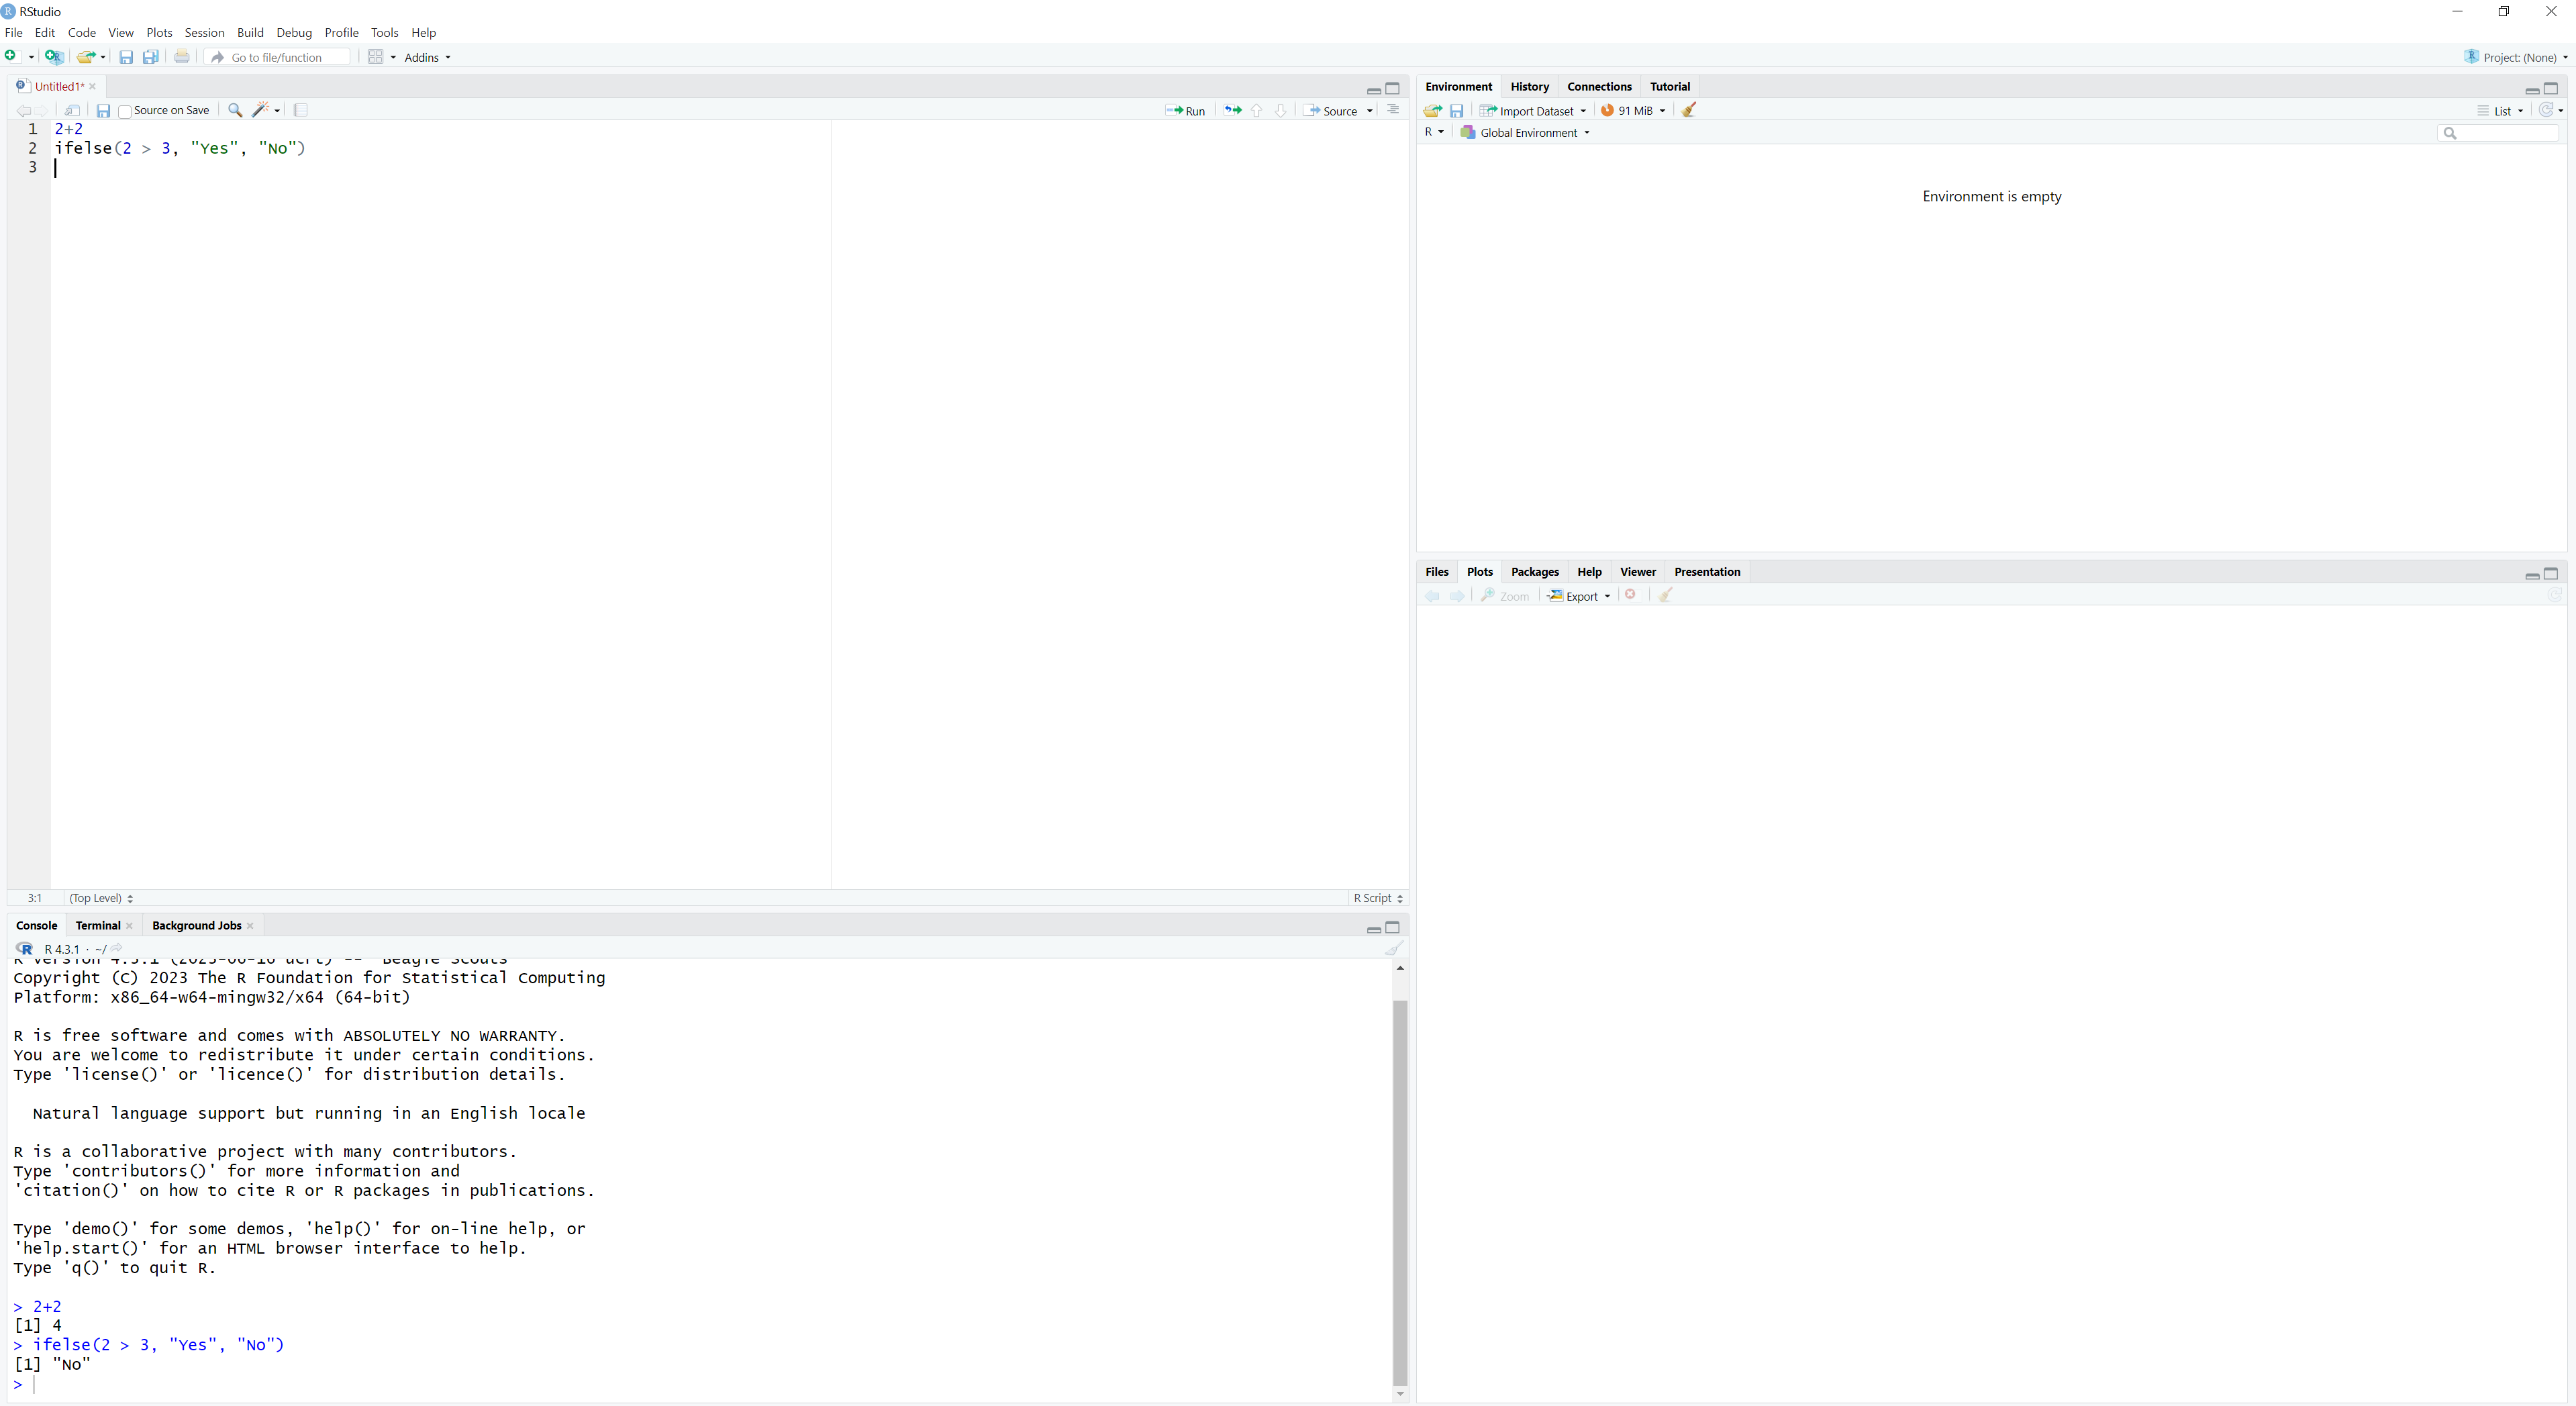Switch to the Packages tab

(1534, 572)
